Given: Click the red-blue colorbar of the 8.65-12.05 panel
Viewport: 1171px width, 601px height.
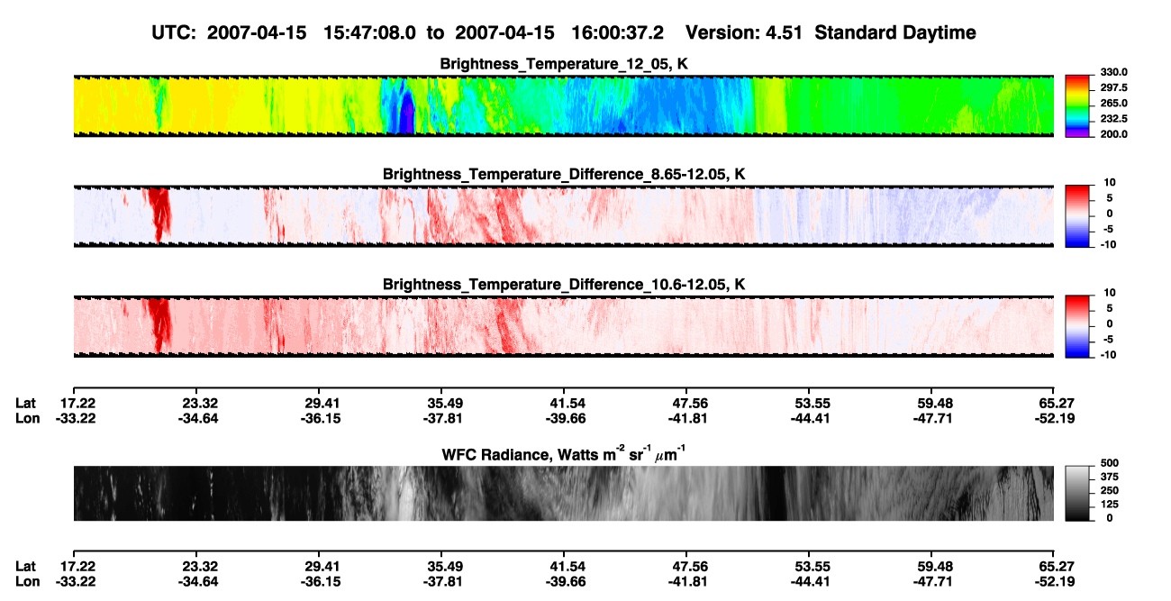Looking at the screenshot, I should [x=1079, y=216].
